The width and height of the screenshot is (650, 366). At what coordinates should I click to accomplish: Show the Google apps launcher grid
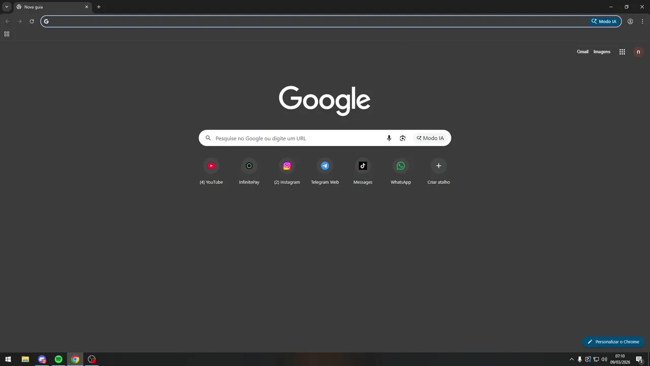click(x=622, y=52)
